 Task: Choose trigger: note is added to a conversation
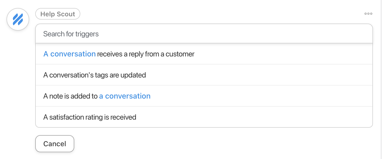tap(204, 96)
